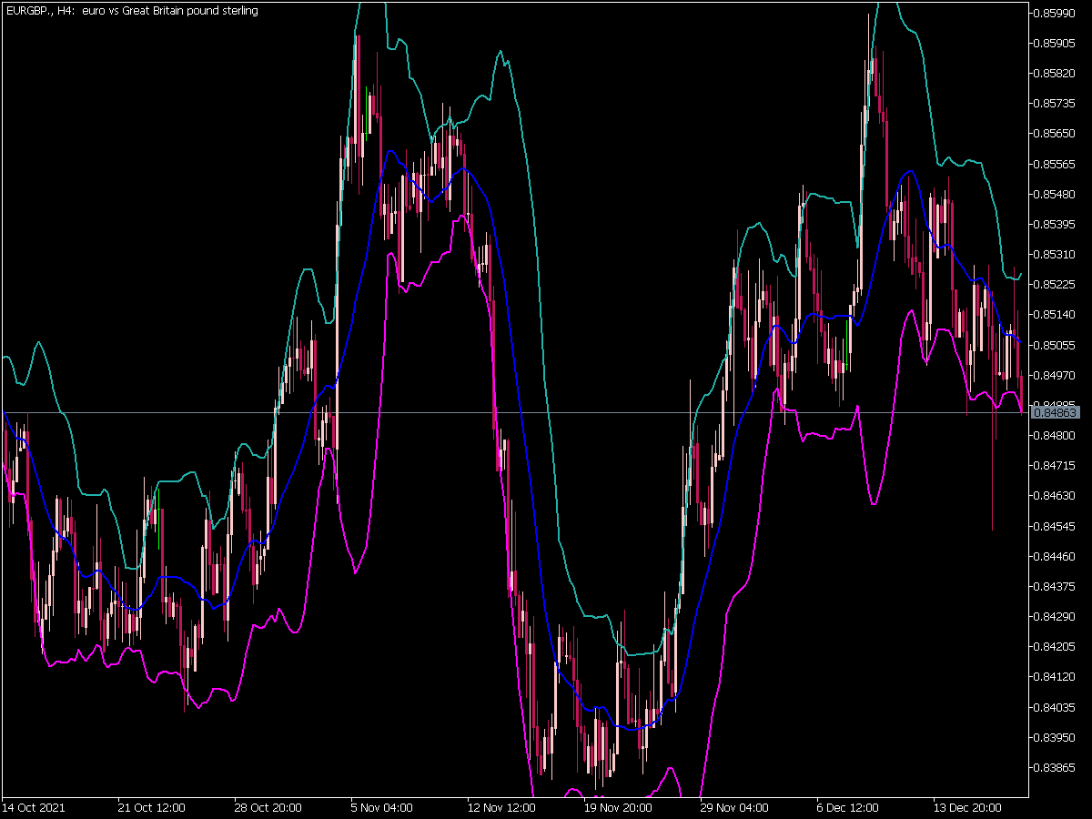The height and width of the screenshot is (819, 1092).
Task: Click price level 0.84290 on the scale
Action: (1056, 617)
